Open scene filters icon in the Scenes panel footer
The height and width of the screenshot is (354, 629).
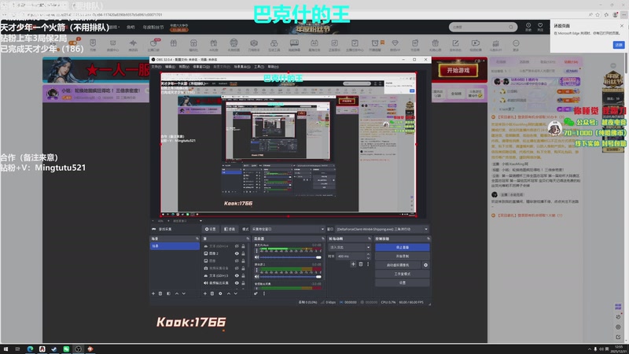168,293
